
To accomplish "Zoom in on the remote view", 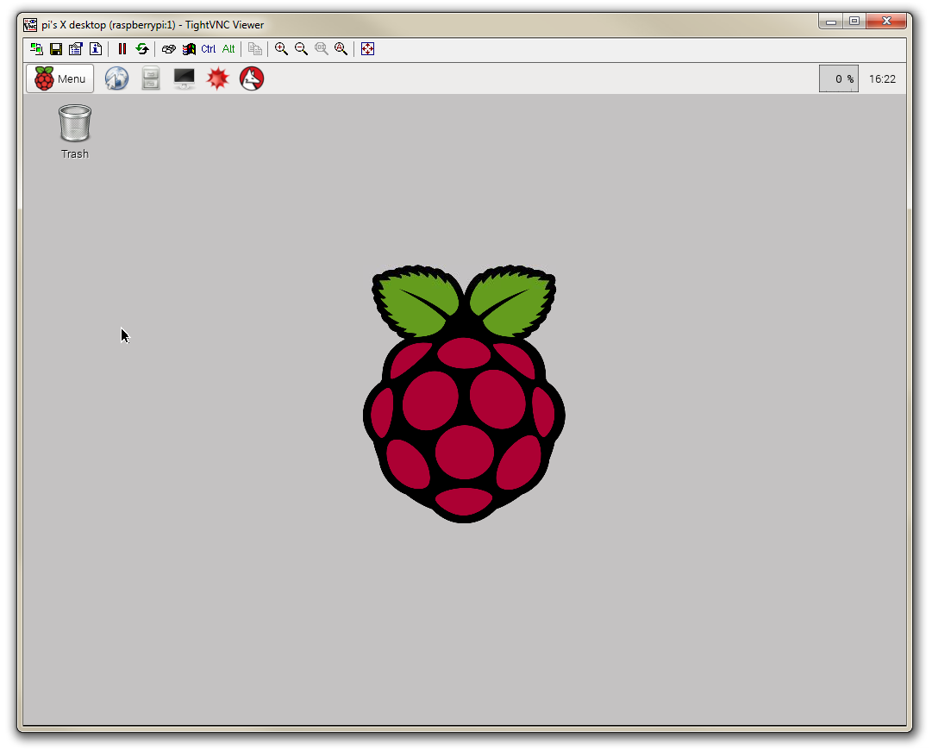I will coord(281,49).
